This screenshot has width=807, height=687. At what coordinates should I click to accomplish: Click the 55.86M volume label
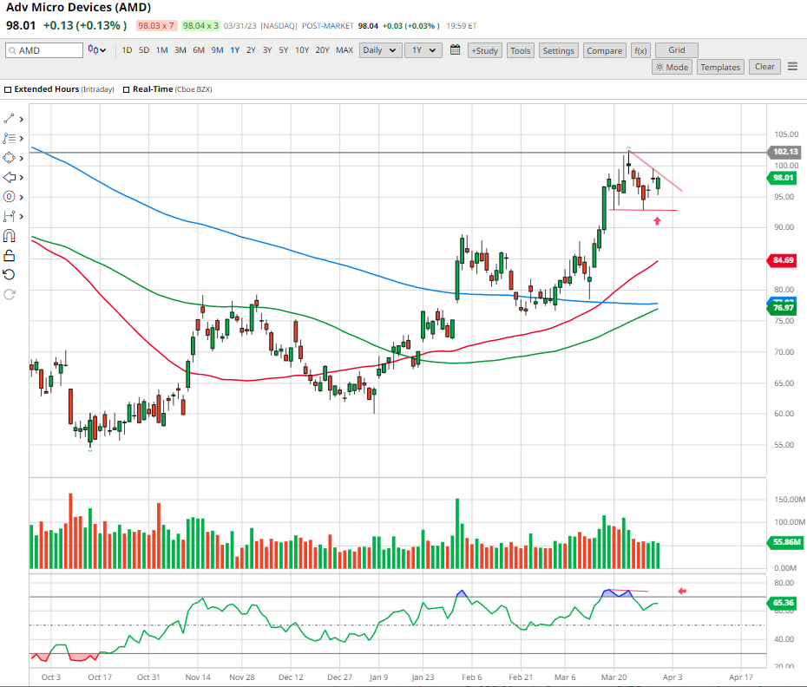pyautogui.click(x=785, y=542)
